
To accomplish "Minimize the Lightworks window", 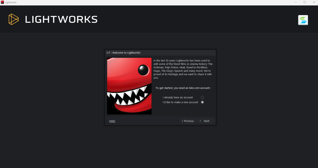I will [296, 2].
